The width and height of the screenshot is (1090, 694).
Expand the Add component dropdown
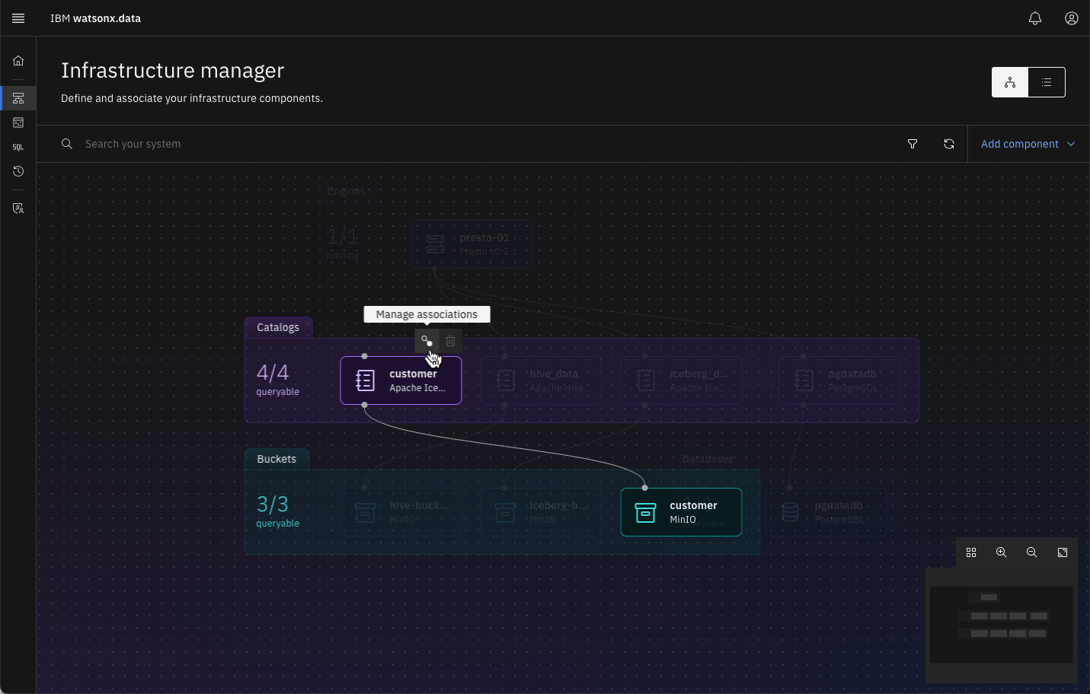[x=1028, y=144]
